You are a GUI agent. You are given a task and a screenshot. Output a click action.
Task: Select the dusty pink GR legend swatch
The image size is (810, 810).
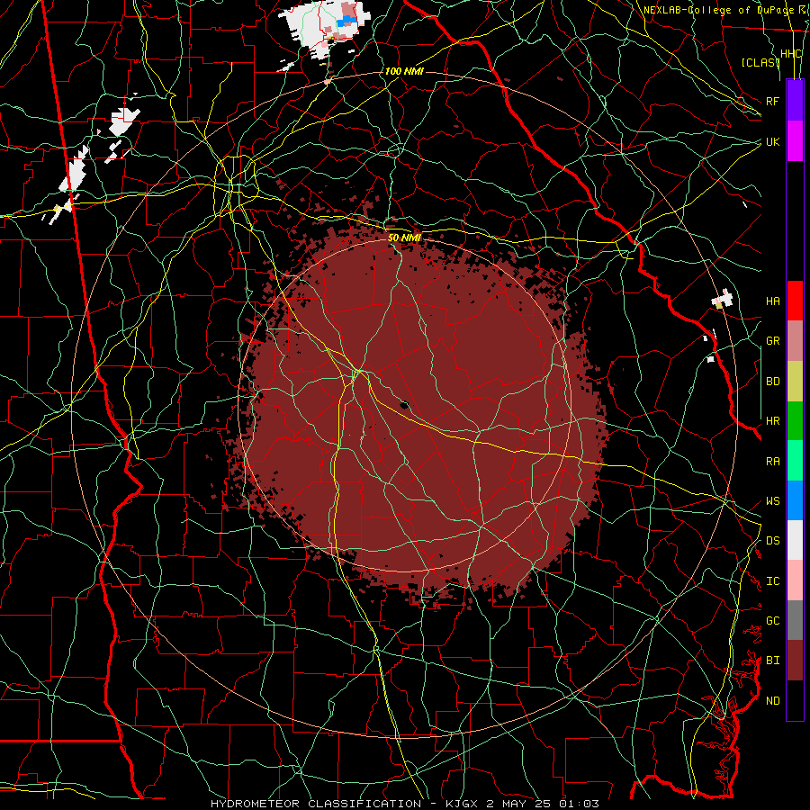795,341
